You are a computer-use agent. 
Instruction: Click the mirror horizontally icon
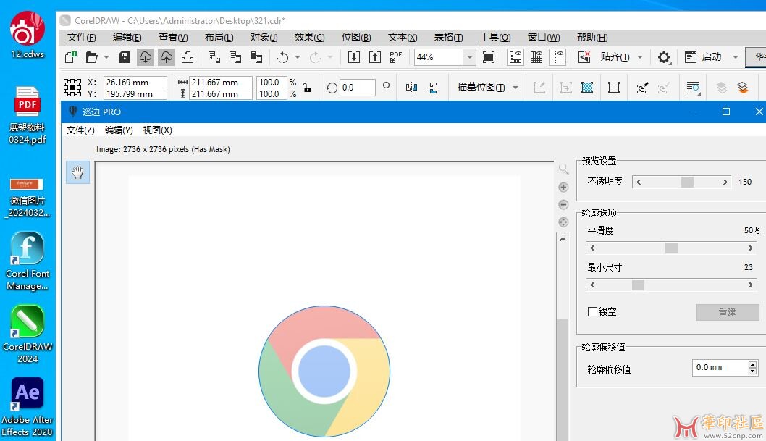tap(411, 88)
